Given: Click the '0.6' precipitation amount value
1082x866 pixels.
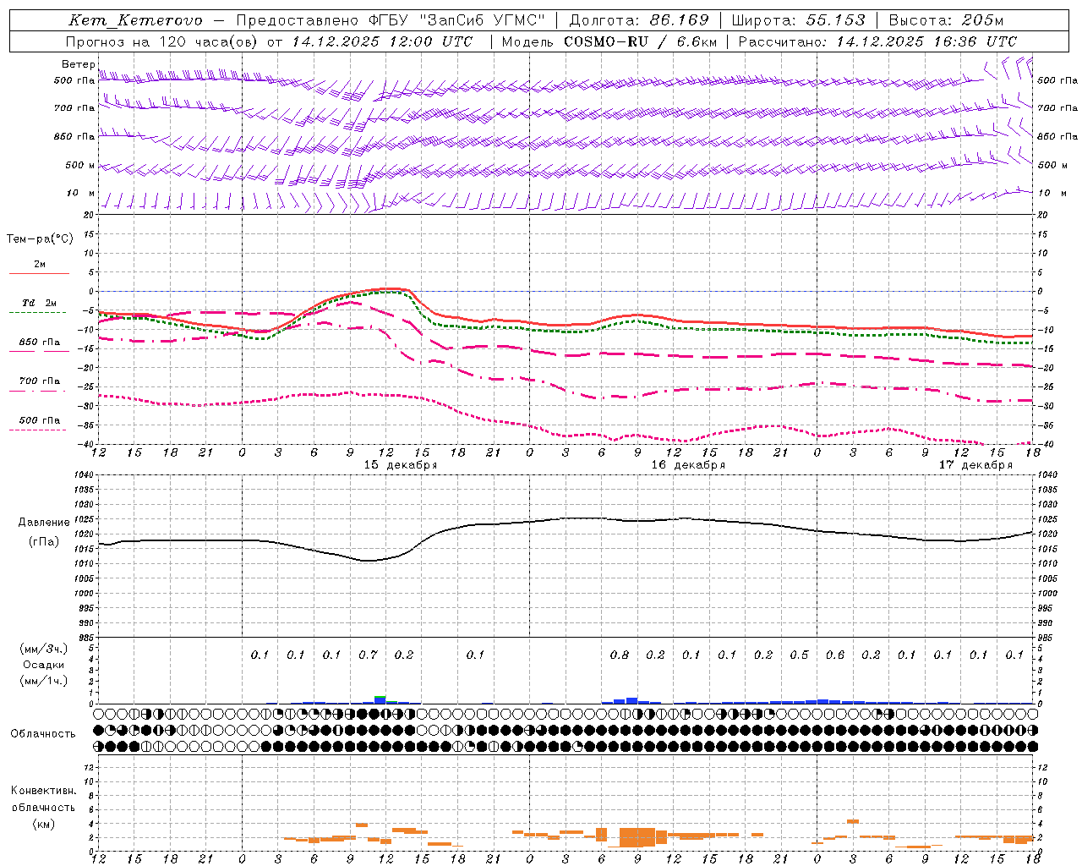Looking at the screenshot, I should pos(835,655).
